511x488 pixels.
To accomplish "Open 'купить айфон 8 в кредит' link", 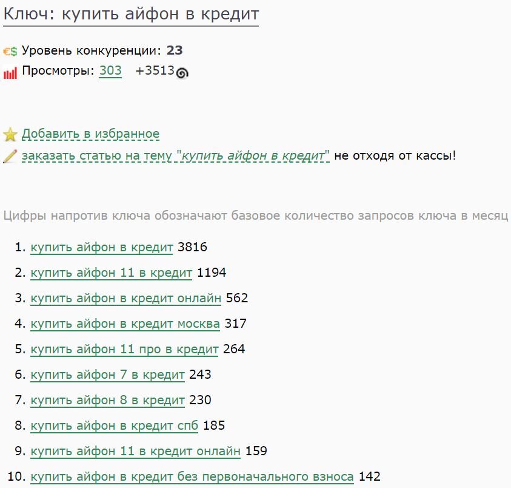I will pyautogui.click(x=107, y=400).
